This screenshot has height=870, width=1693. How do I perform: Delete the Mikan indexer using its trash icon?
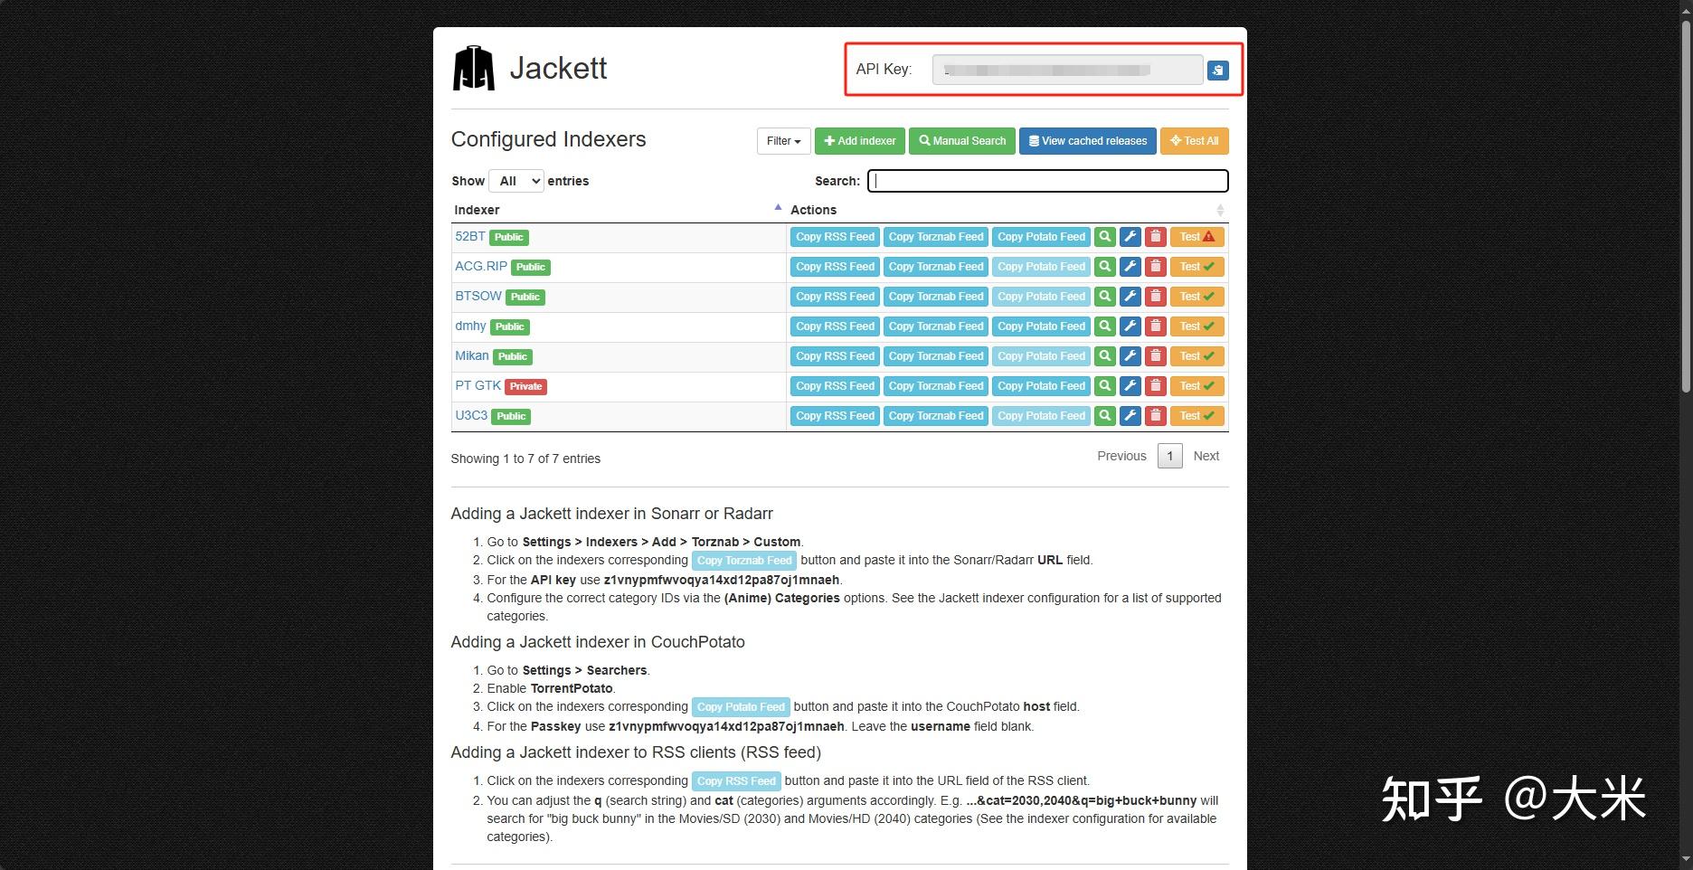(1155, 355)
